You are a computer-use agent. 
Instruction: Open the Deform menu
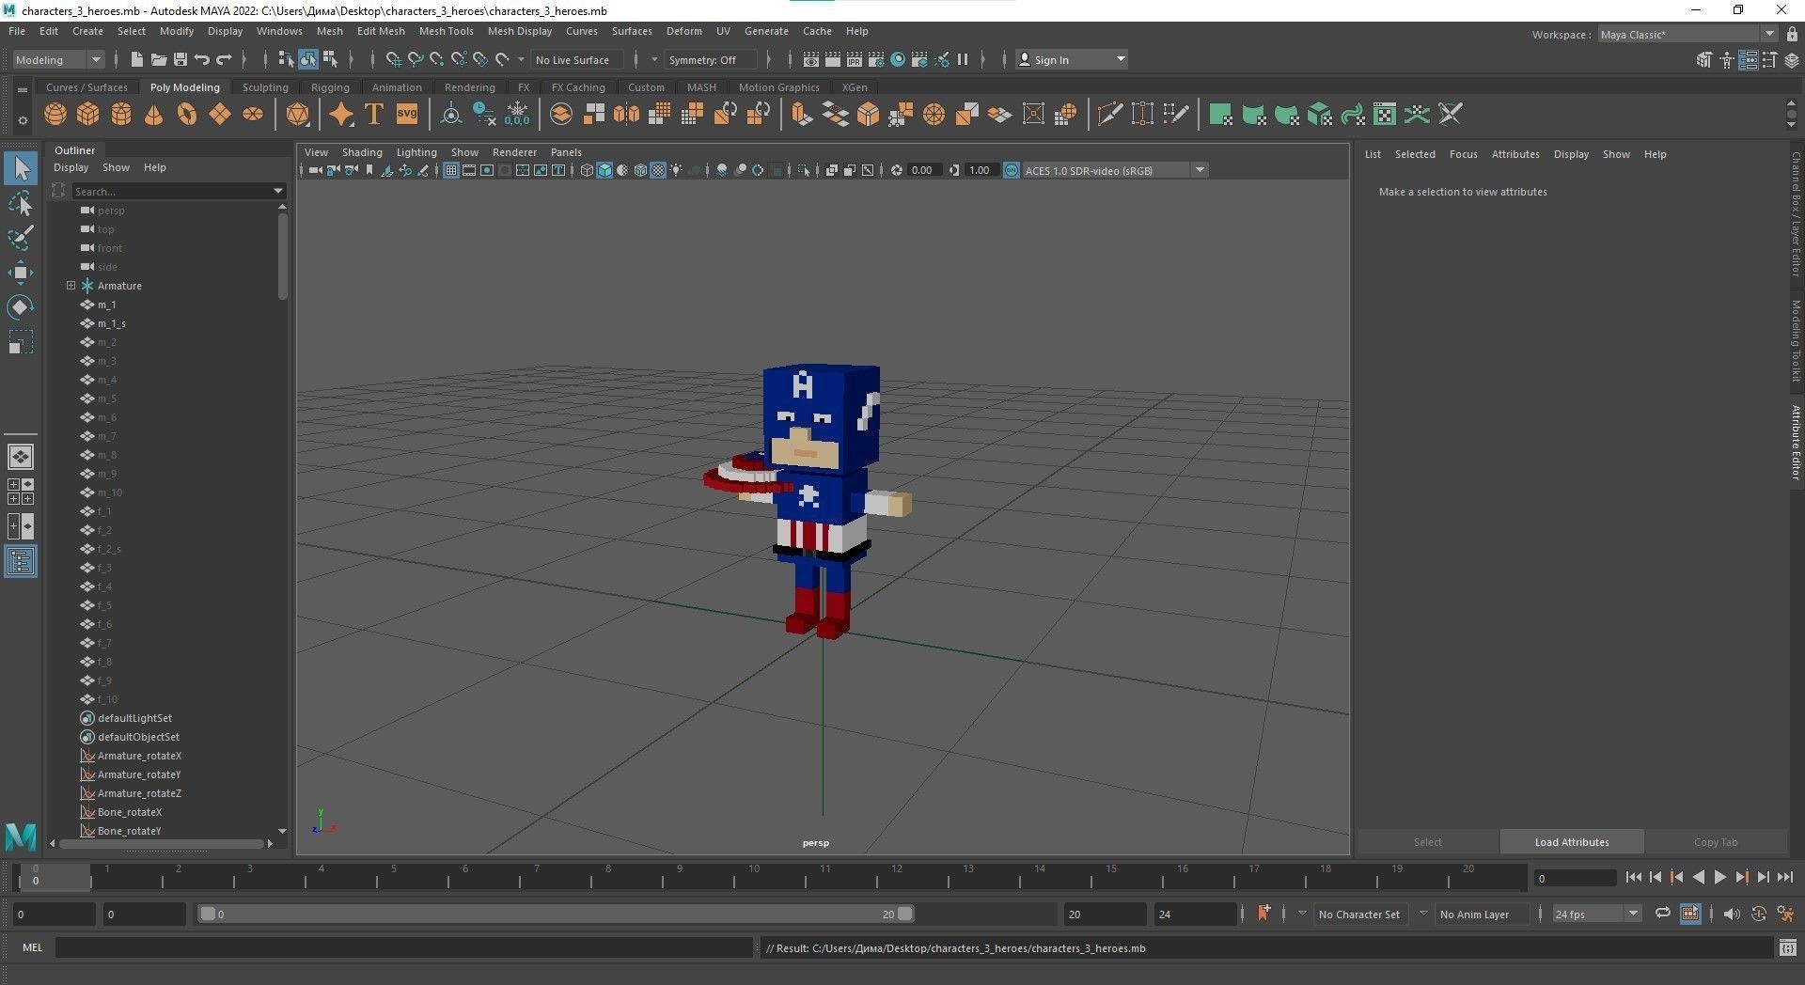pos(683,31)
